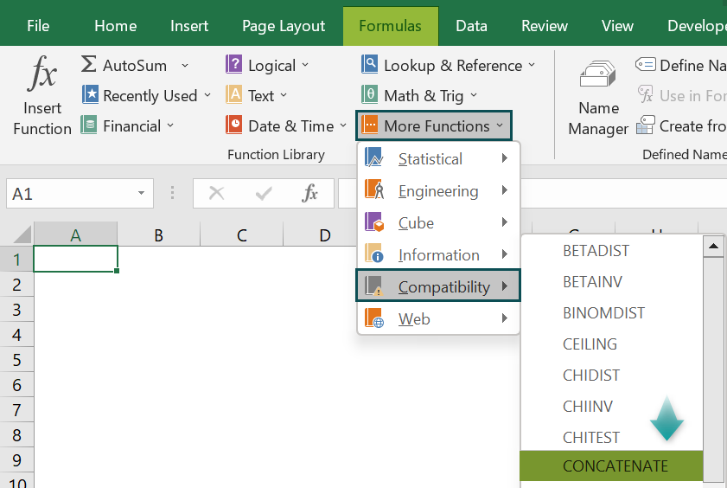
Task: Switch to the Data tab
Action: 471,26
